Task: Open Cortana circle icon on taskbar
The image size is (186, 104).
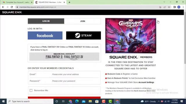Action: (x=57, y=101)
